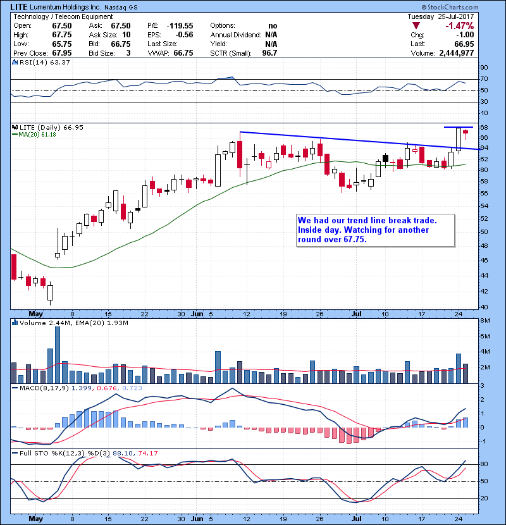Click the red down-triangle change indicator
This screenshot has width=506, height=525.
416,26
